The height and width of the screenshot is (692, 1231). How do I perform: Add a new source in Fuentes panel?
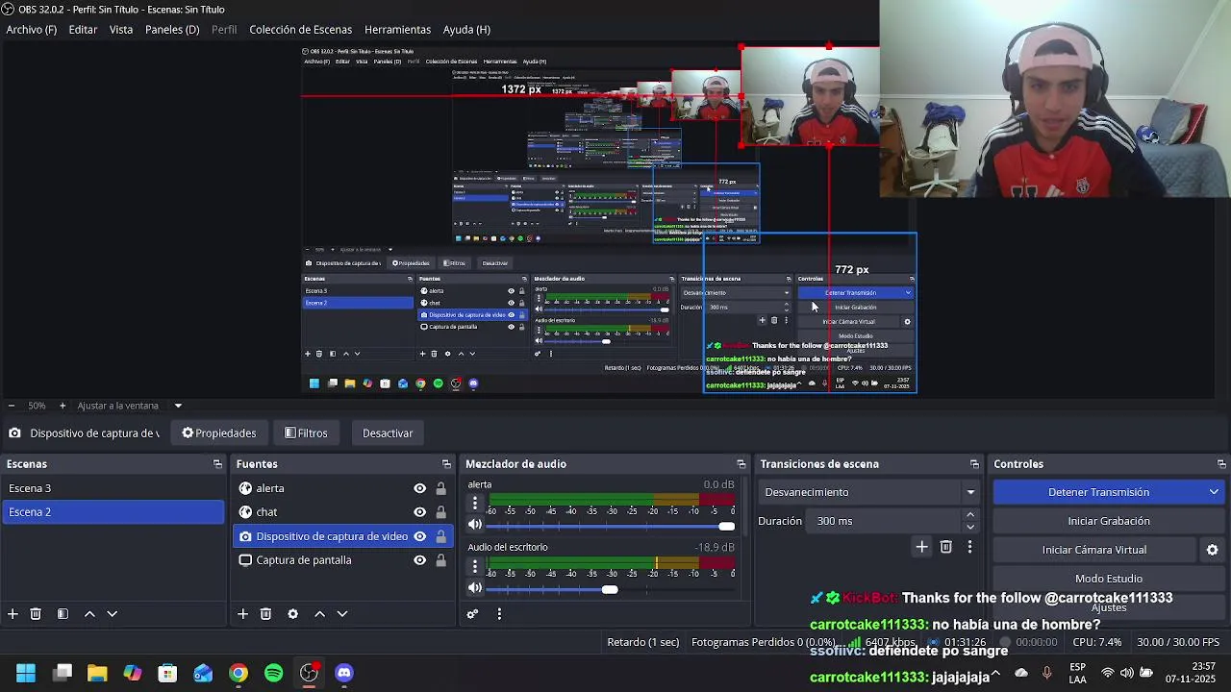[242, 613]
